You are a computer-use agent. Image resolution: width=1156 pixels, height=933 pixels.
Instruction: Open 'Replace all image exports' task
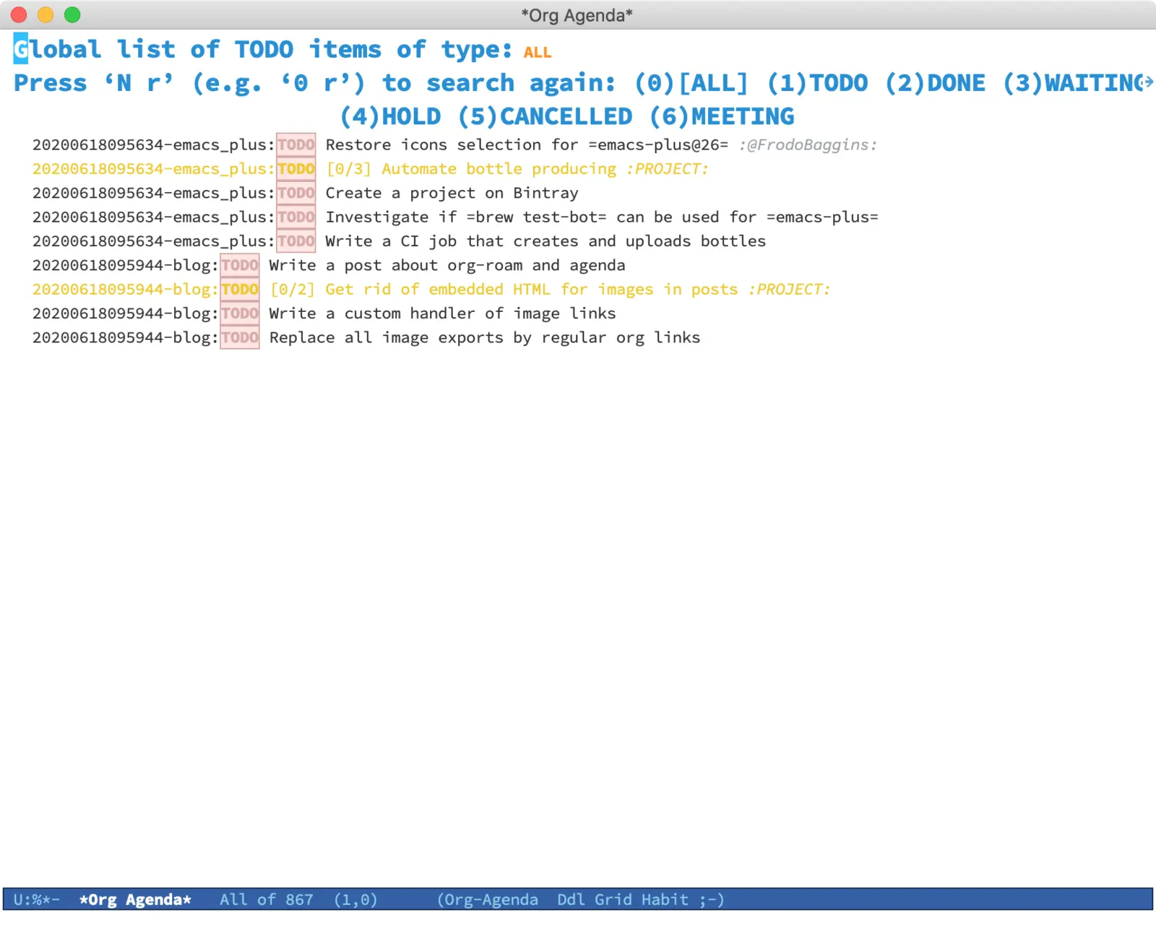point(484,338)
